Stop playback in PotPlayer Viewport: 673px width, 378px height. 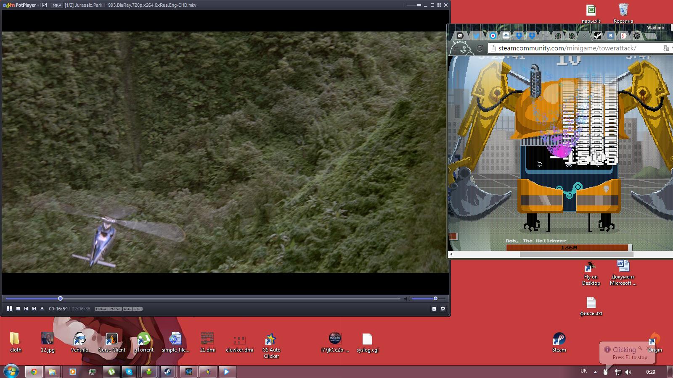[x=18, y=309]
